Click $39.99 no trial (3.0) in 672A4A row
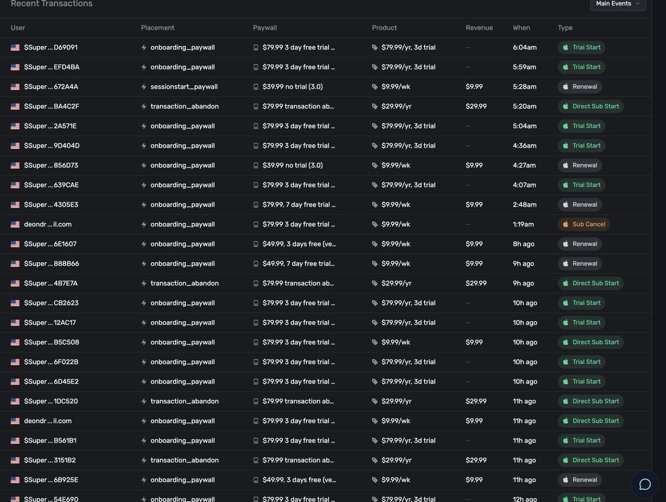This screenshot has width=666, height=502. (x=292, y=87)
